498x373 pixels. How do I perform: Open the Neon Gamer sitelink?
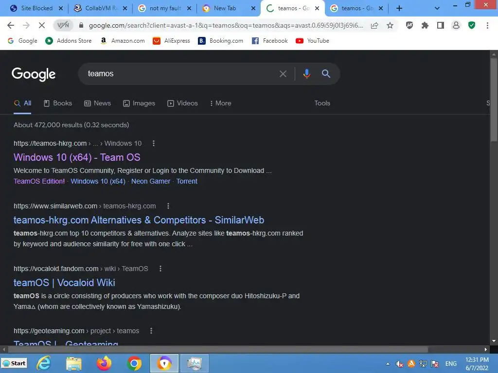151,182
